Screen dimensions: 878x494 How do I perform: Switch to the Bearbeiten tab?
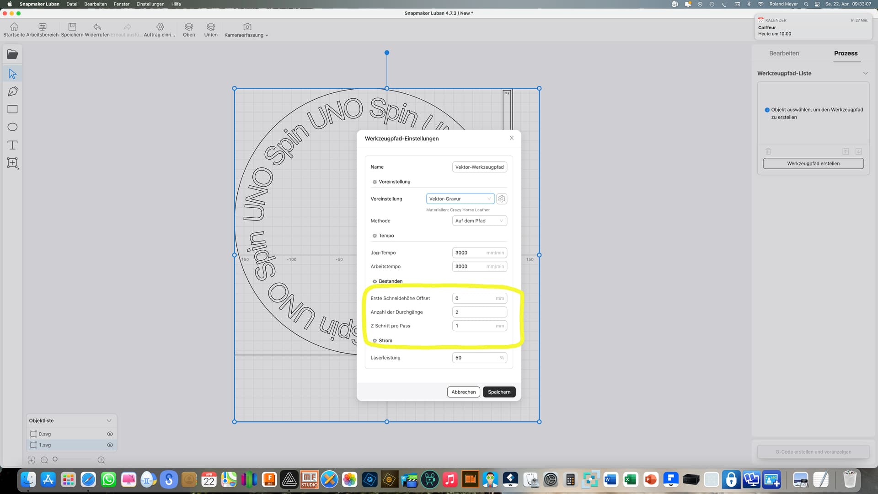(x=784, y=54)
